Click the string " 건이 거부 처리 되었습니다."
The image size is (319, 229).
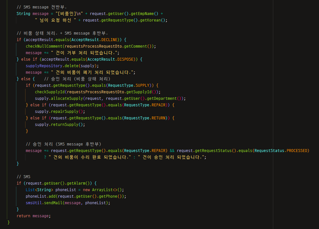(84, 53)
